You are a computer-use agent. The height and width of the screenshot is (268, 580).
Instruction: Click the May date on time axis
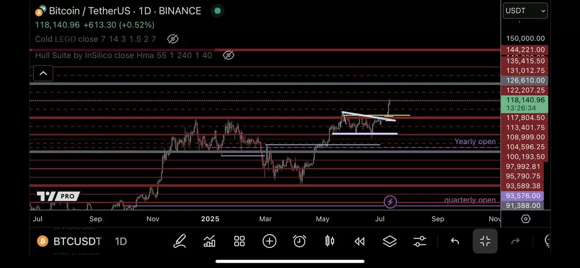coord(322,219)
